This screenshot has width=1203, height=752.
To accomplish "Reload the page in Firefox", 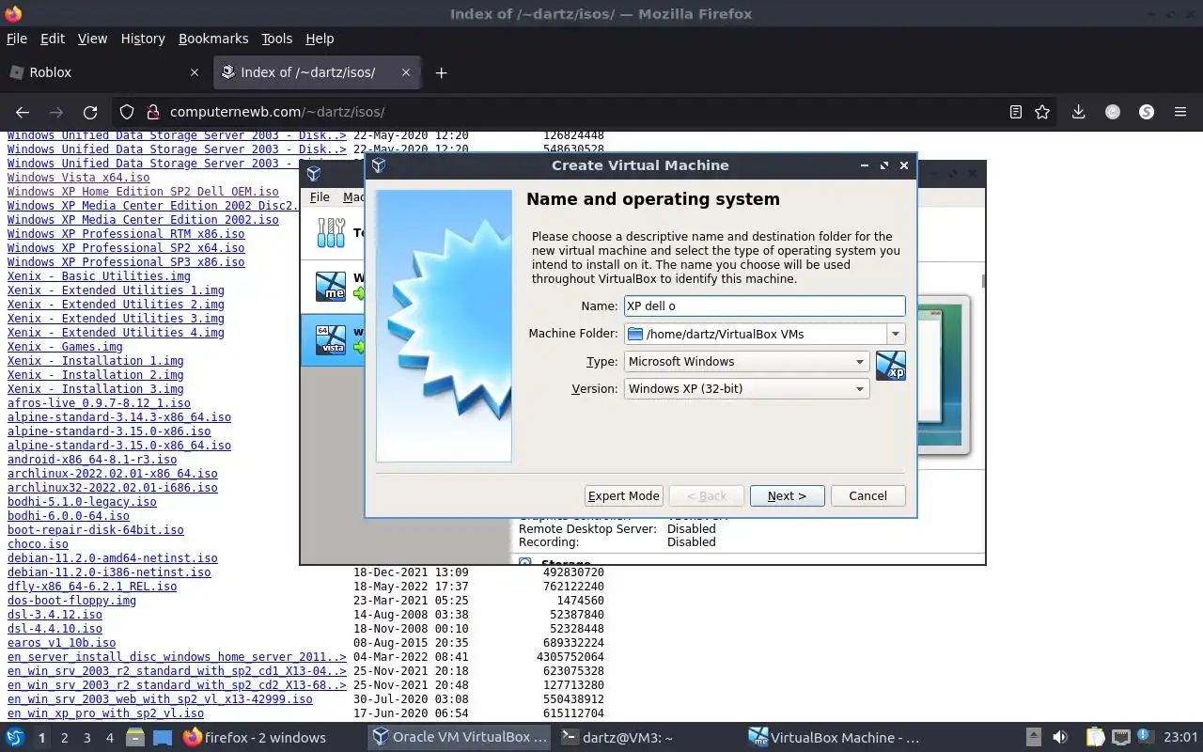I will point(90,112).
